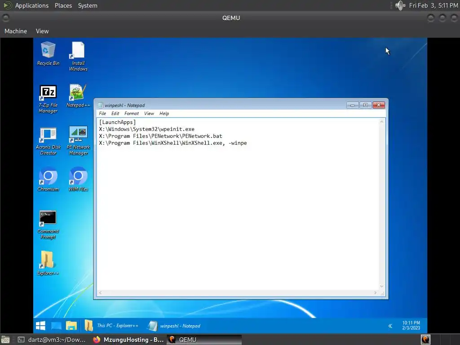
Task: Click the guest clock showing 10:11 PM
Action: 411,325
